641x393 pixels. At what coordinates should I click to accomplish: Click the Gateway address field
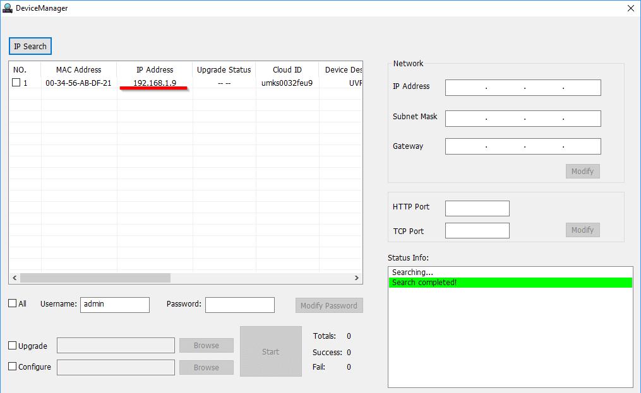[522, 146]
